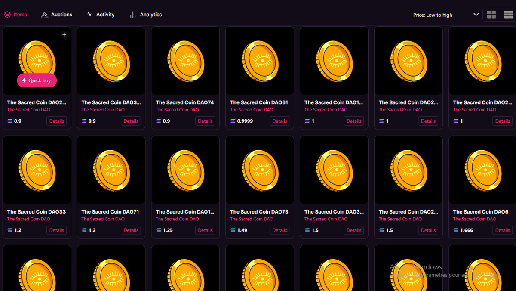Click the Solana icon beside price 0.9999

(x=233, y=121)
